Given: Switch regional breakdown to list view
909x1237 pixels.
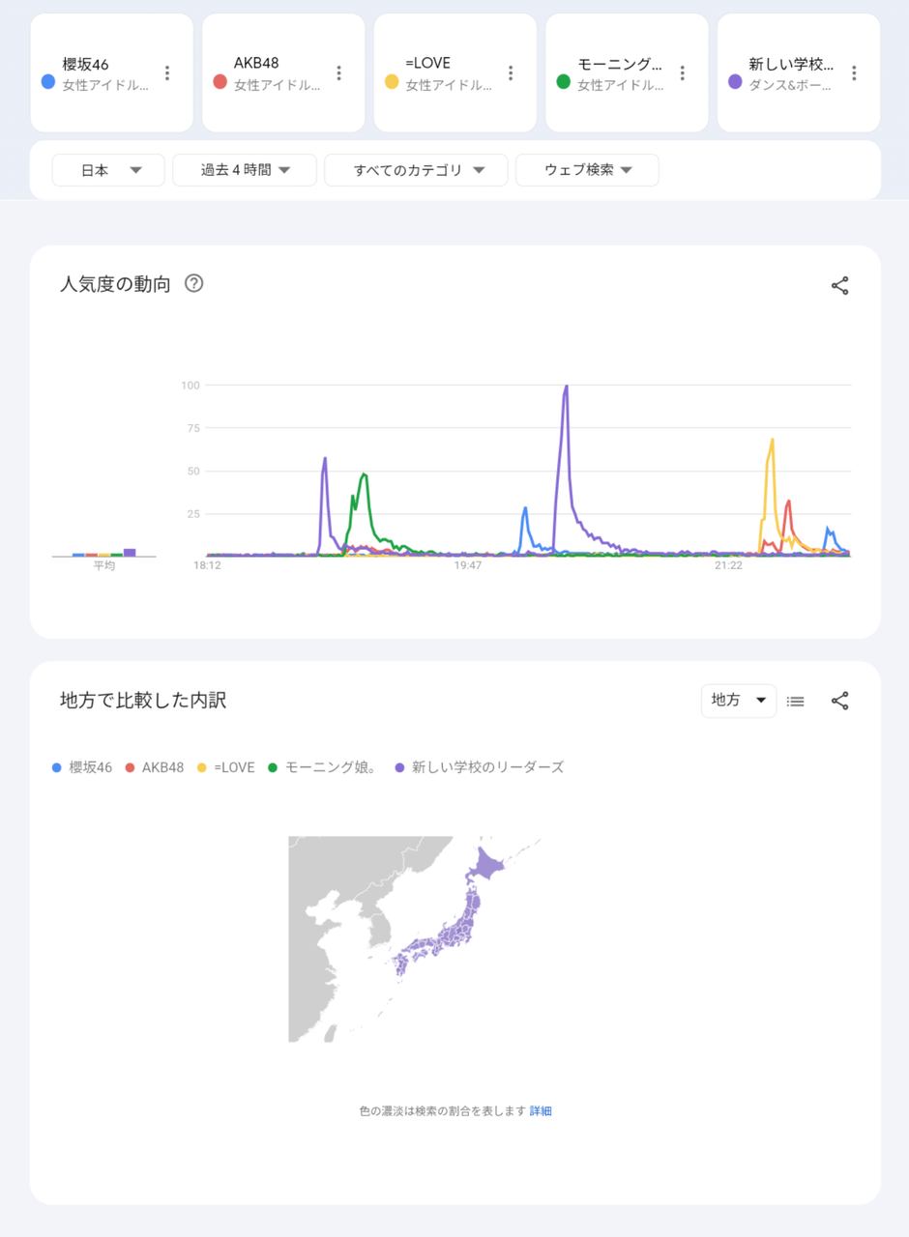Looking at the screenshot, I should (x=796, y=702).
